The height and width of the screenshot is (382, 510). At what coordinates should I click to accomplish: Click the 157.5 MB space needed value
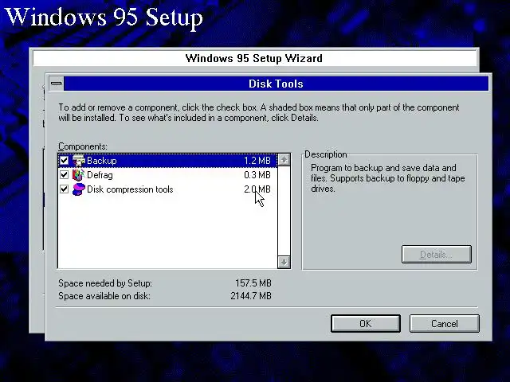click(253, 283)
